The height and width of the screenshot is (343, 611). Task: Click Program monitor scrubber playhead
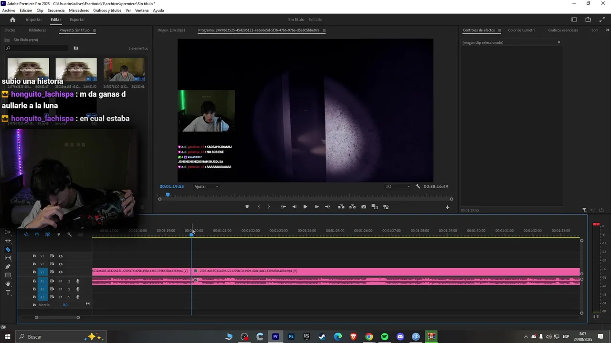pos(168,194)
